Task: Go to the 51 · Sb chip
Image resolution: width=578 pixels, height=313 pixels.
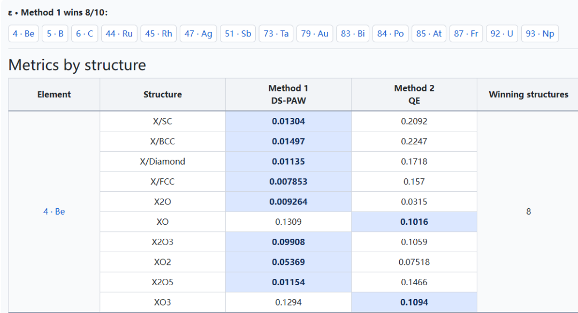Action: tap(238, 34)
